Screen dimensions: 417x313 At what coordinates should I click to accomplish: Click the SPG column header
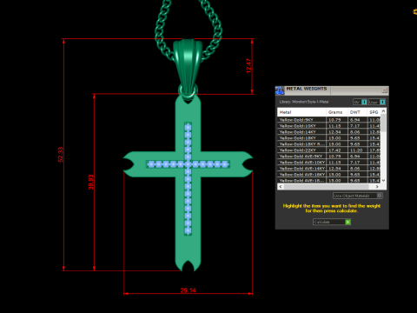[x=374, y=112]
